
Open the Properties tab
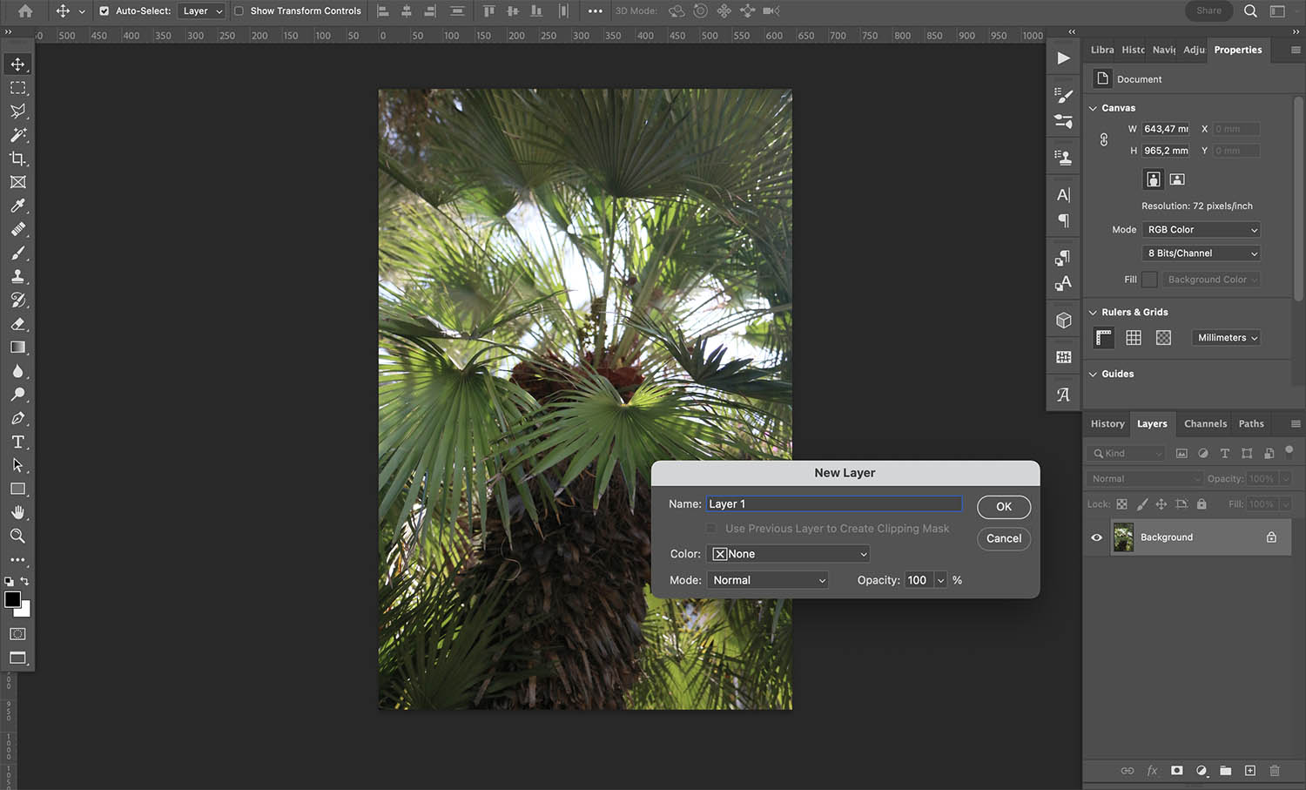1237,50
